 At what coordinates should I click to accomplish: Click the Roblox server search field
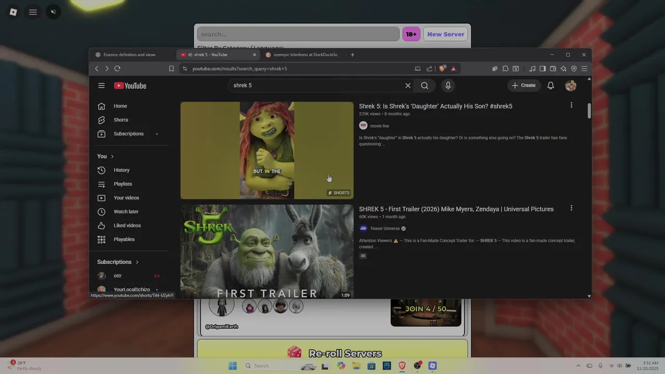(298, 34)
